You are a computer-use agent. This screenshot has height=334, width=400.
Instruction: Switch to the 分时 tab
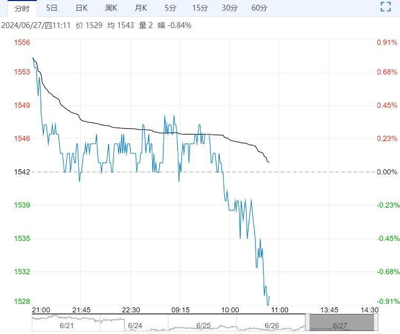point(22,8)
